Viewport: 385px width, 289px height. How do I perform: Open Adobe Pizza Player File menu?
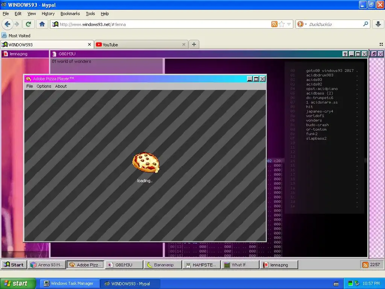point(29,86)
